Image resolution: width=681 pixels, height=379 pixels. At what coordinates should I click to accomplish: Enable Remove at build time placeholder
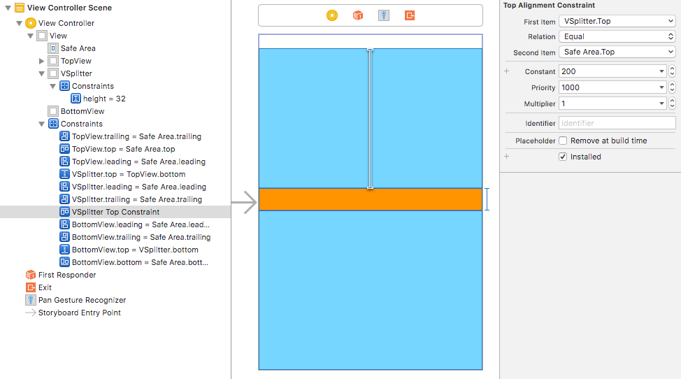563,141
